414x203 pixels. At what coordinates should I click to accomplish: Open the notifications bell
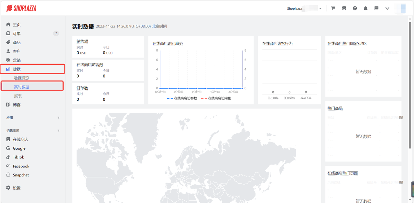(x=365, y=8)
